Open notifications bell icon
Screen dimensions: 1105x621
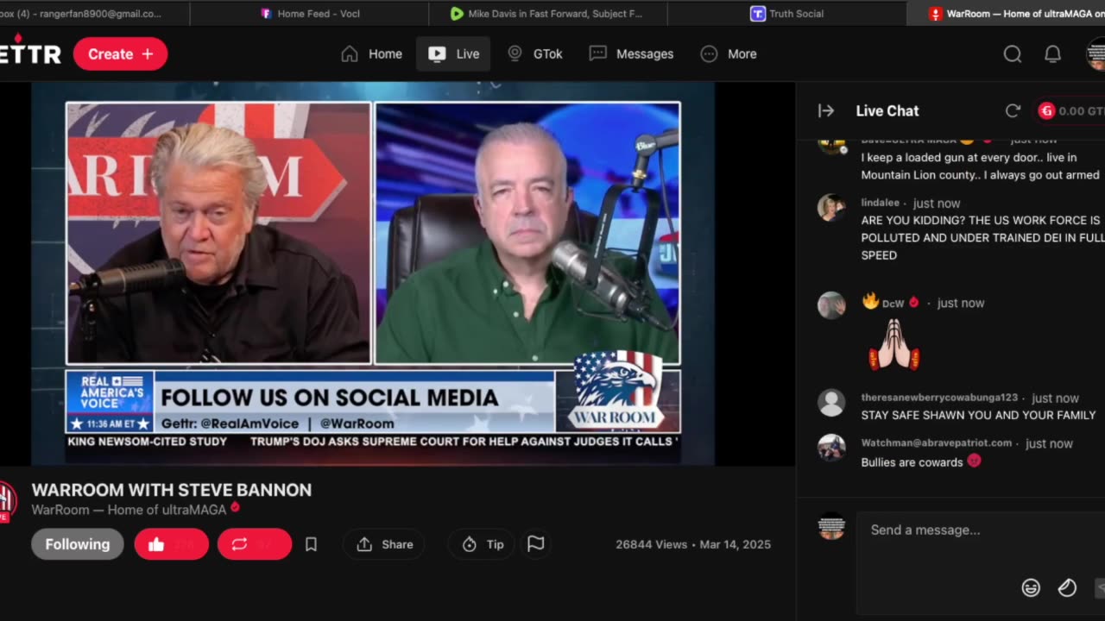pos(1052,54)
